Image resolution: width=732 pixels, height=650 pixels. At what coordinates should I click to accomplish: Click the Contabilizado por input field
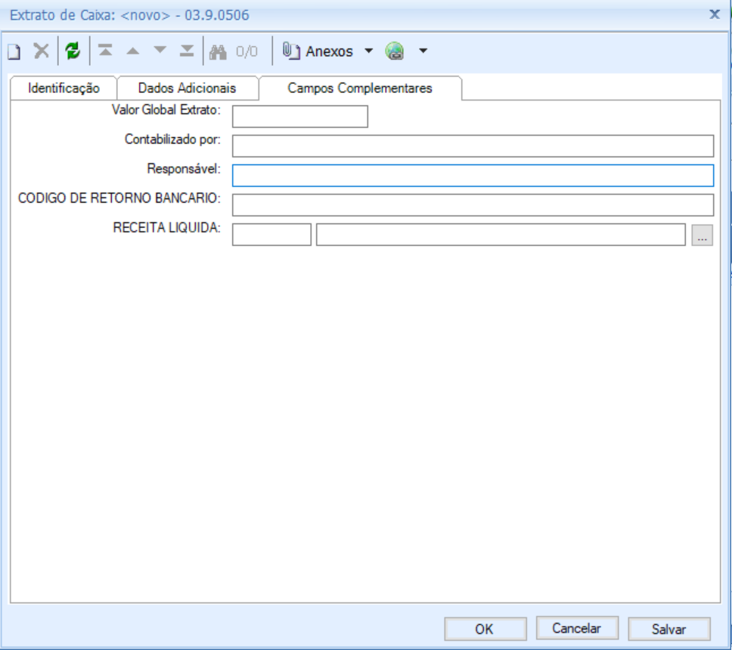tap(473, 146)
